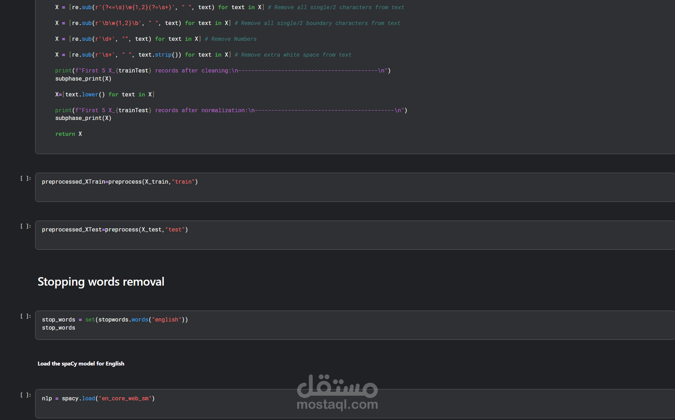675x420 pixels.
Task: Click the "english" string in stopwords.words
Action: click(166, 320)
